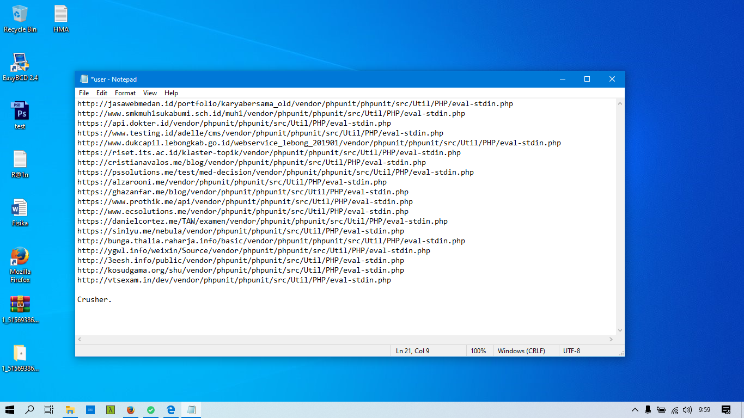The image size is (744, 418).
Task: Open the Recycle Bin desktop icon
Action: [20, 19]
